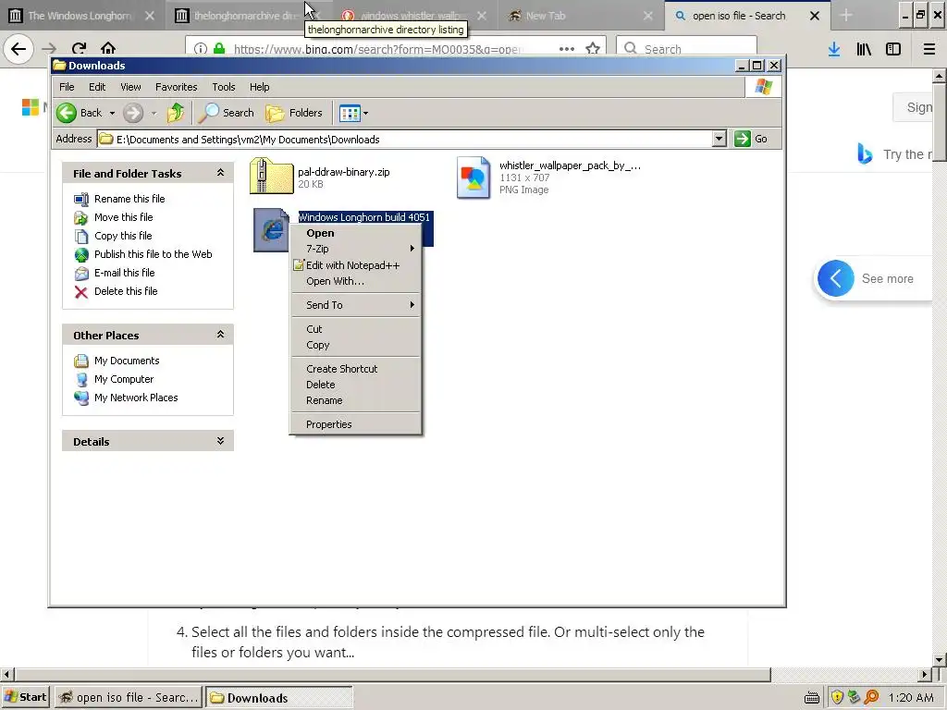Screen dimensions: 947x710
Task: Open the Edit menu in Explorer
Action: point(97,87)
